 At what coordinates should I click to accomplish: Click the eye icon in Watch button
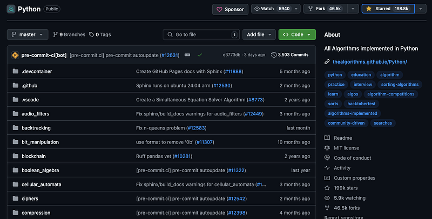257,9
